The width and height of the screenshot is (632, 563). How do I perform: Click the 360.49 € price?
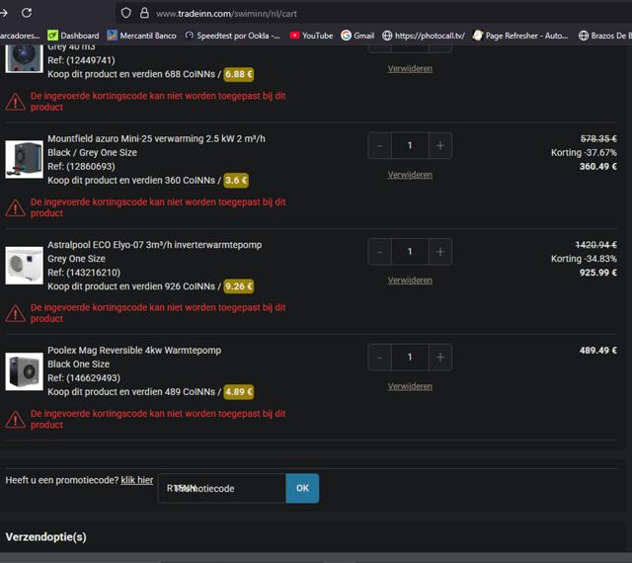pos(598,167)
